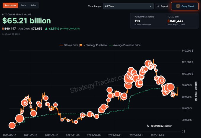201x138 pixels.
Task: Switch to the Sales tab
Action: coord(33,5)
